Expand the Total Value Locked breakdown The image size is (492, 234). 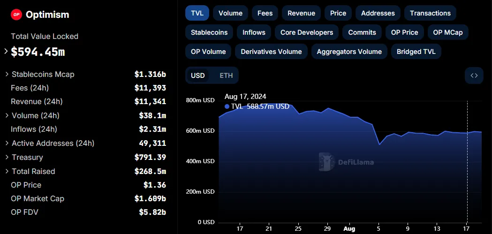point(6,52)
